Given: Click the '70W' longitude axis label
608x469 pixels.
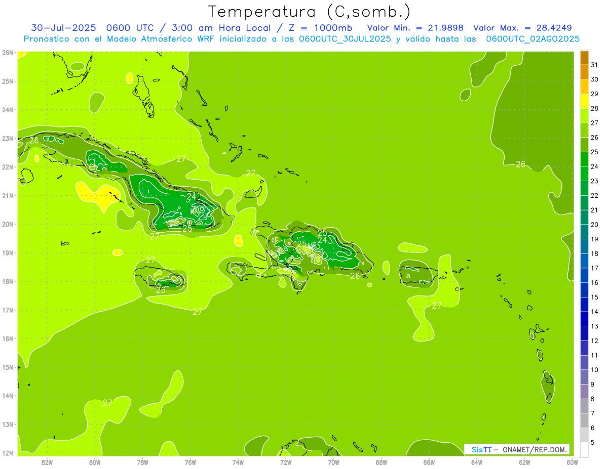Looking at the screenshot, I should [333, 462].
